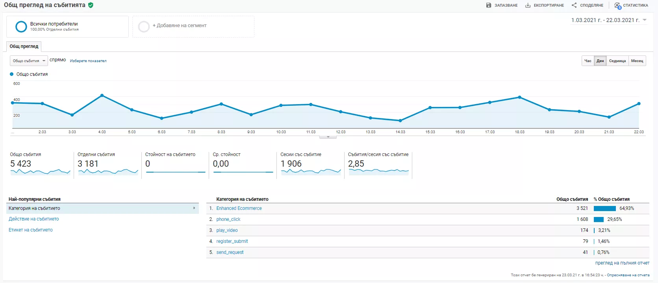Click the green verified shield icon
Image resolution: width=658 pixels, height=283 pixels.
click(x=91, y=5)
